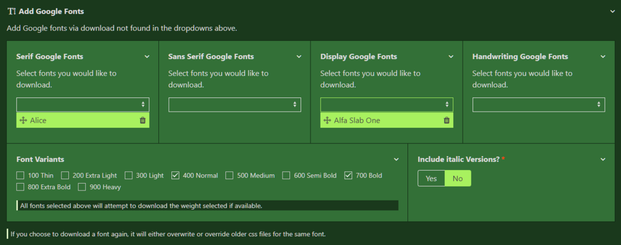Click the Alfa Slab One font name

pyautogui.click(x=357, y=120)
